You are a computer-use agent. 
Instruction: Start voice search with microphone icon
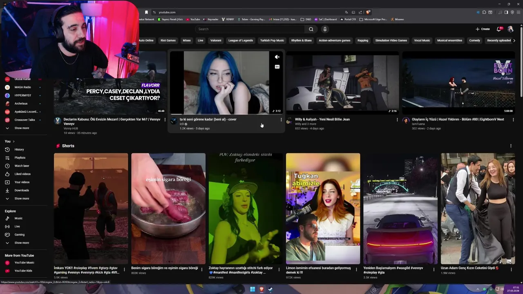[x=325, y=29]
